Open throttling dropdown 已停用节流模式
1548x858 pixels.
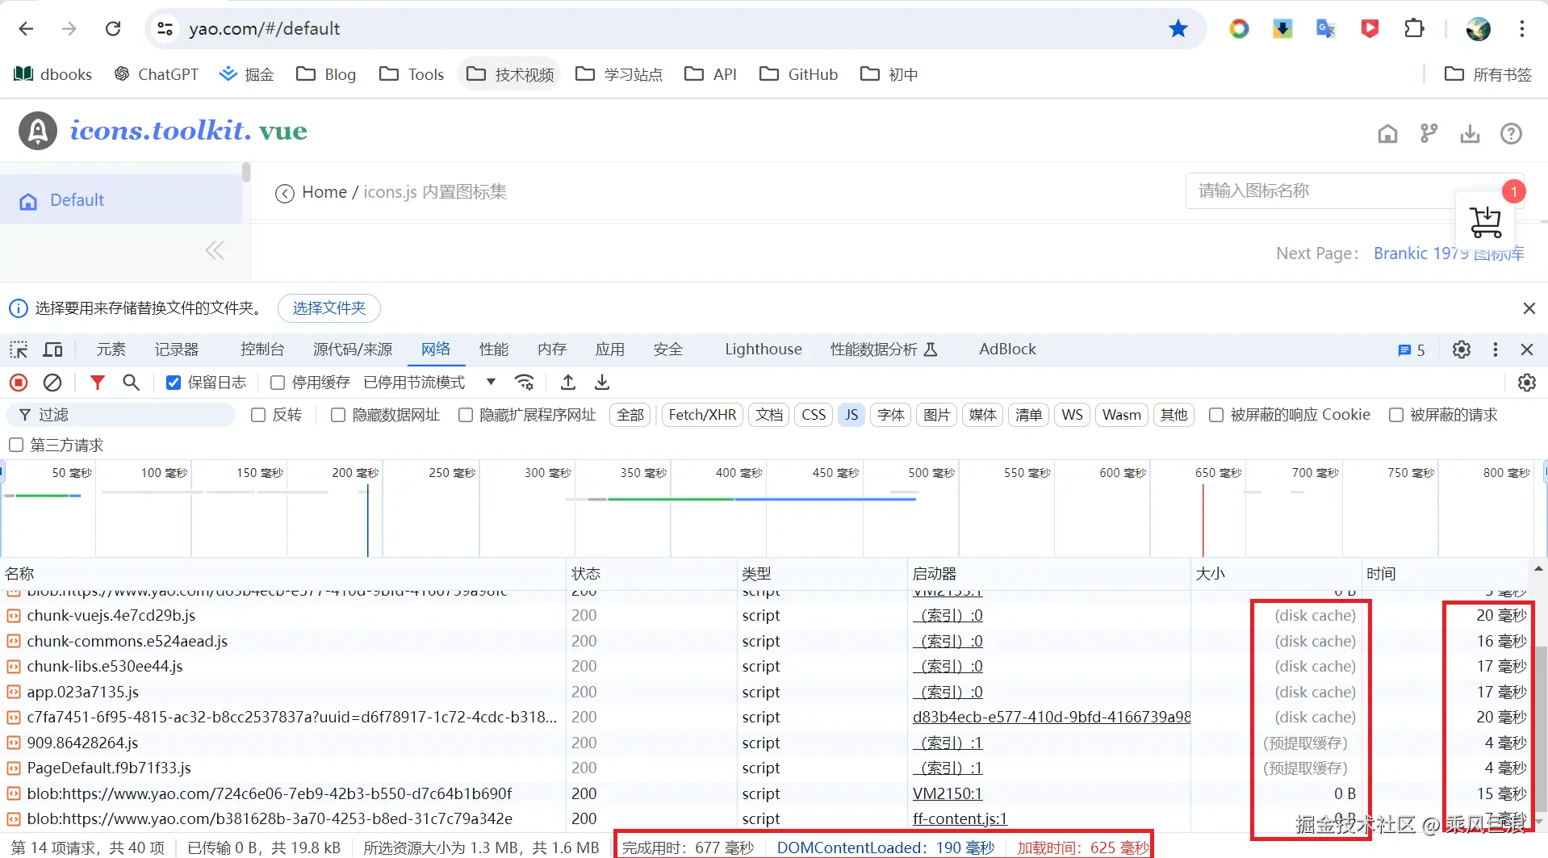click(429, 383)
